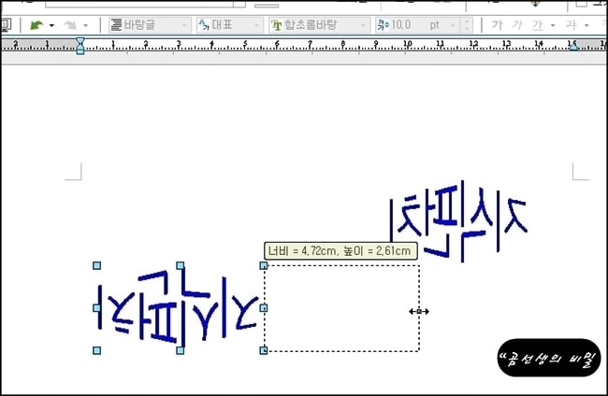
Task: Click the bottom-left resize handle of selection
Action: coord(97,350)
